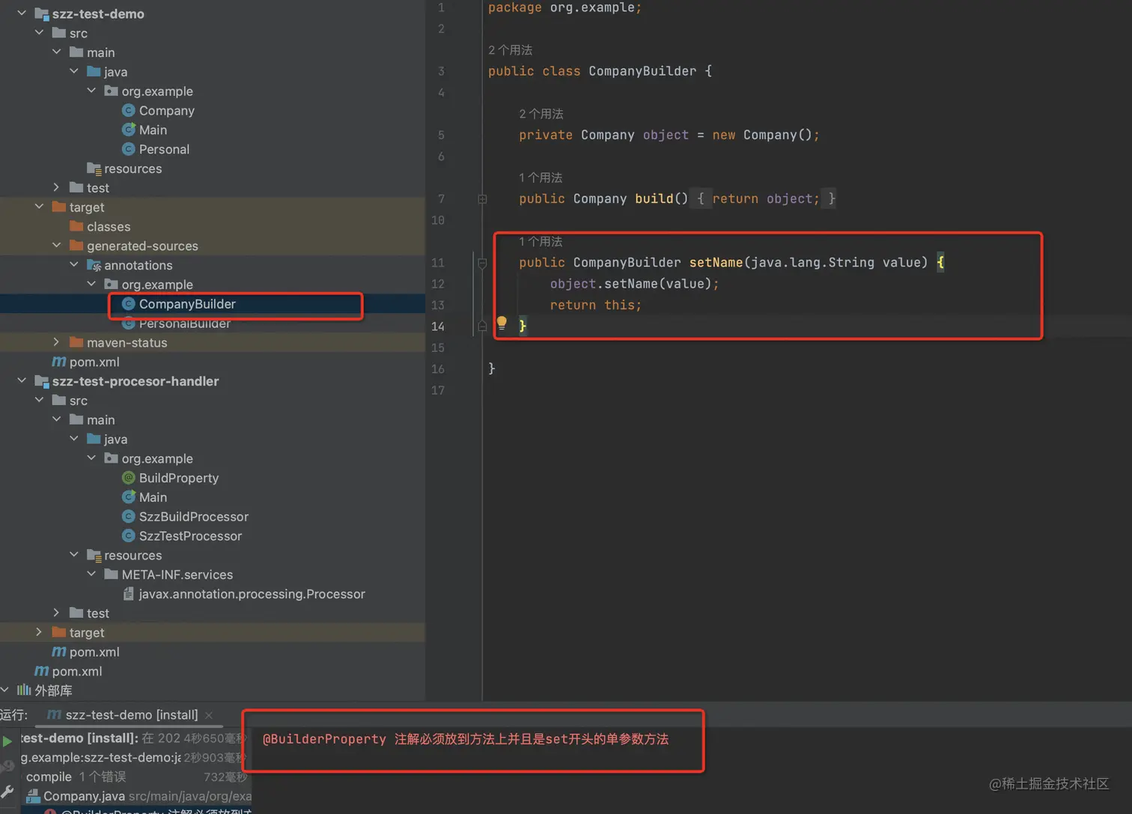Click the Company.java file icon in the run output
Image resolution: width=1132 pixels, height=814 pixels.
point(33,796)
